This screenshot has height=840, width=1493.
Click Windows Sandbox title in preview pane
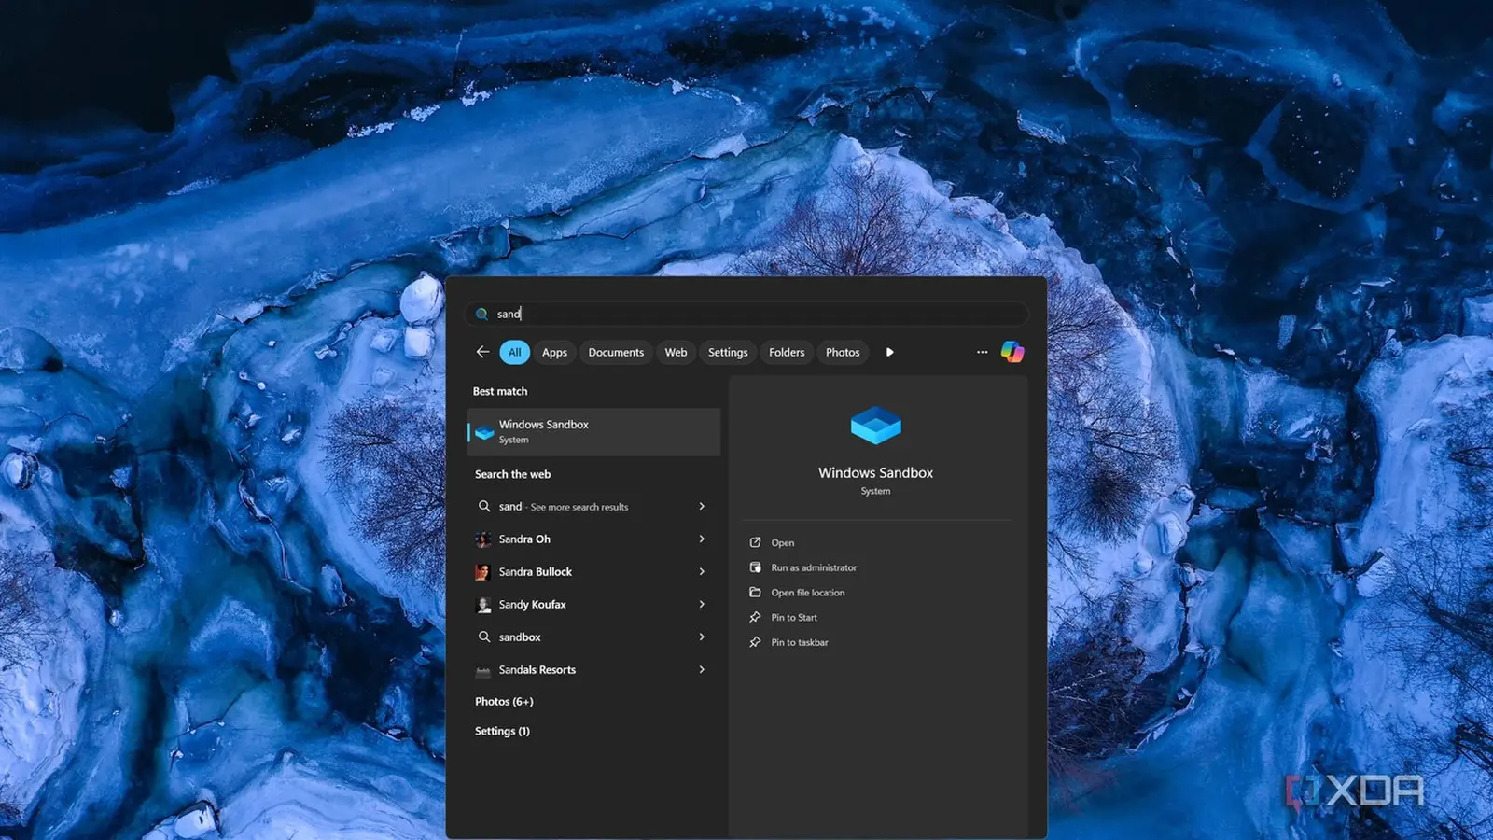pyautogui.click(x=876, y=473)
